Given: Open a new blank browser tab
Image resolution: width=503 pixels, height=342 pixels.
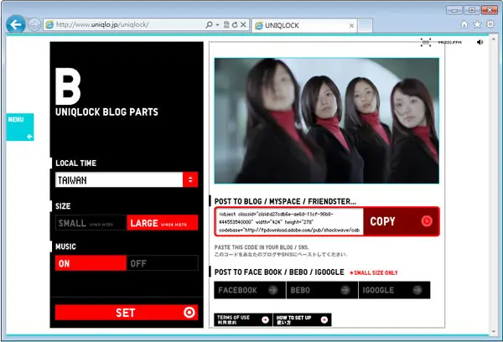Looking at the screenshot, I should [365, 25].
